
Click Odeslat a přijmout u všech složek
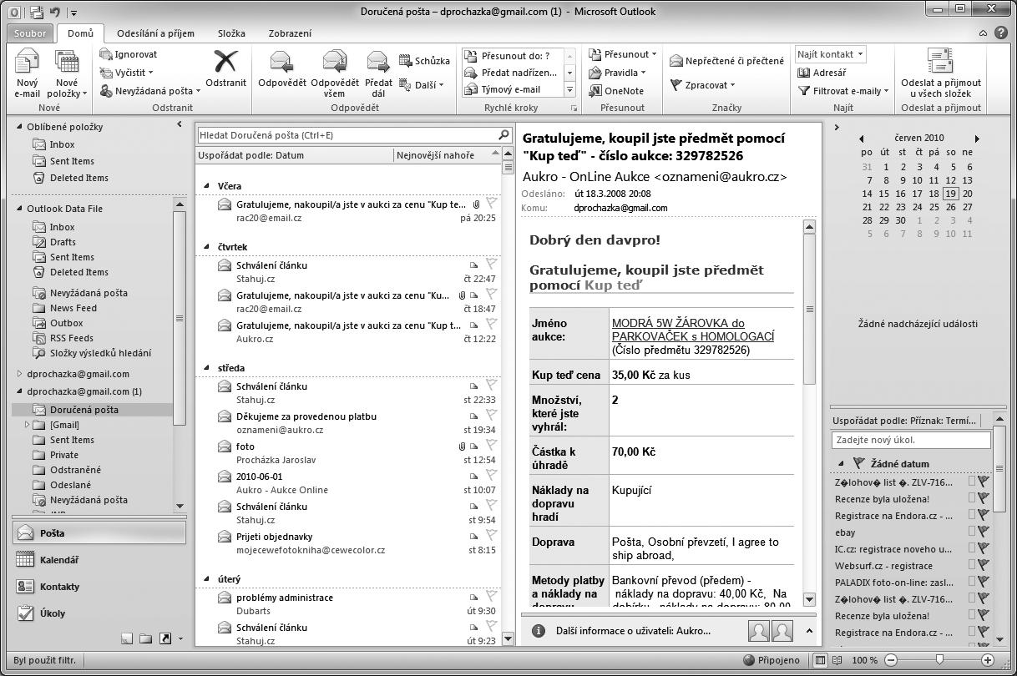(x=941, y=73)
